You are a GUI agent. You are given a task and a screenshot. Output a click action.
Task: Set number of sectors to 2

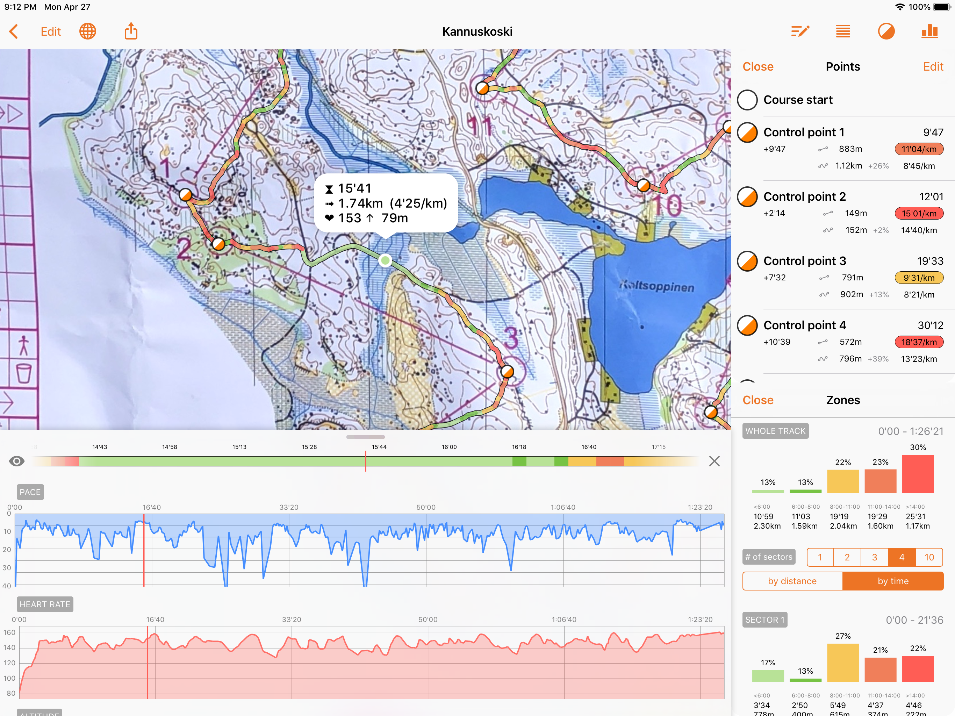point(847,558)
